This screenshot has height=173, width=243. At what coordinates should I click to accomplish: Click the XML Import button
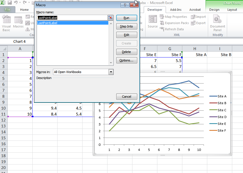(x=198, y=17)
